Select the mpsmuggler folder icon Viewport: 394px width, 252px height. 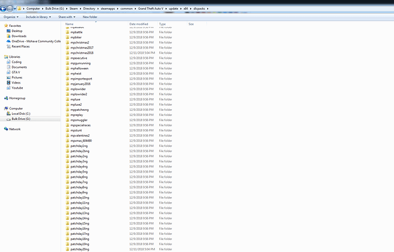coord(67,120)
